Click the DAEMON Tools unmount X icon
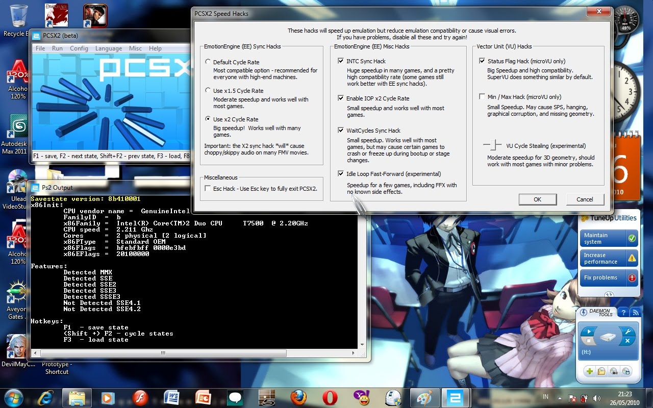 tap(628, 341)
